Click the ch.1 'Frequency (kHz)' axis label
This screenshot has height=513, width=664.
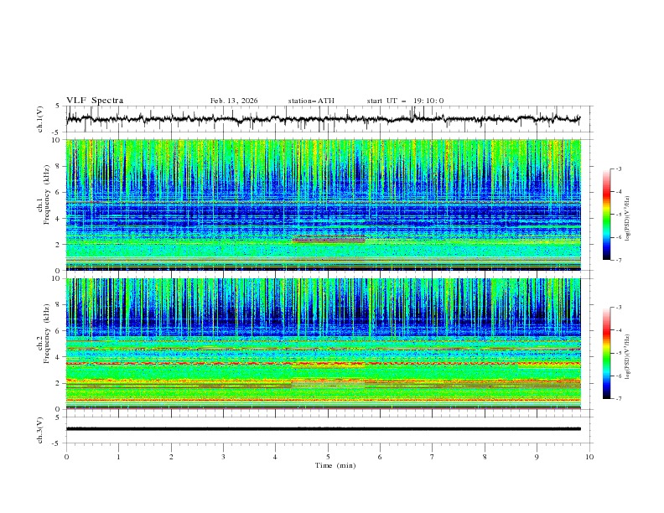click(46, 195)
